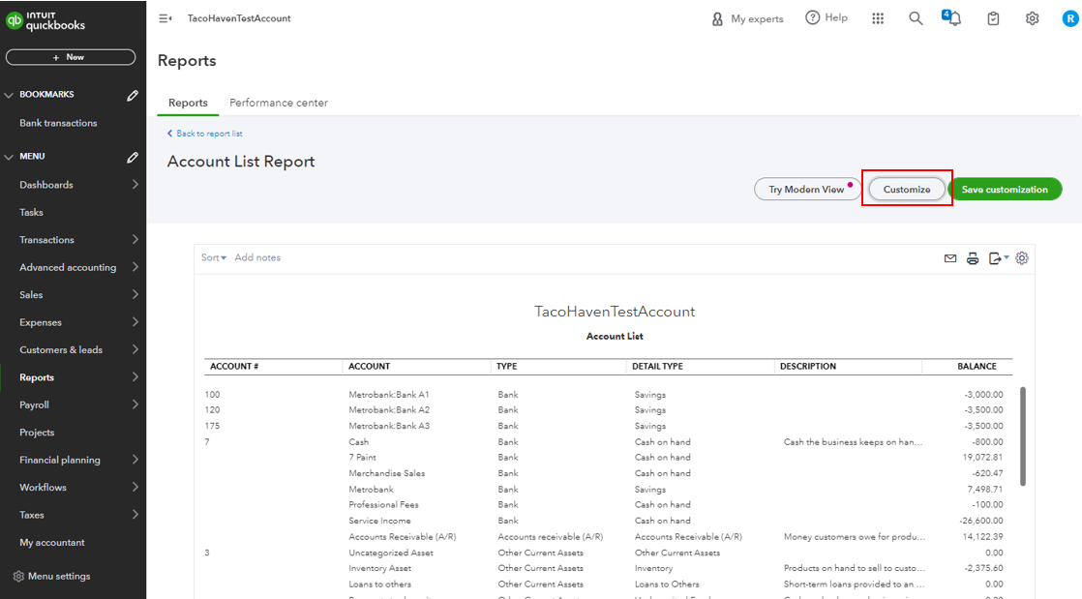
Task: Click the 7 Paint account name
Action: (x=362, y=458)
